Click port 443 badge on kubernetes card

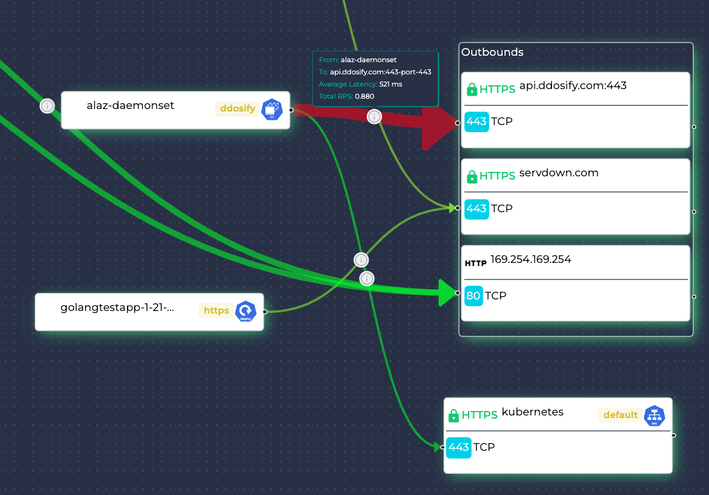tap(458, 448)
